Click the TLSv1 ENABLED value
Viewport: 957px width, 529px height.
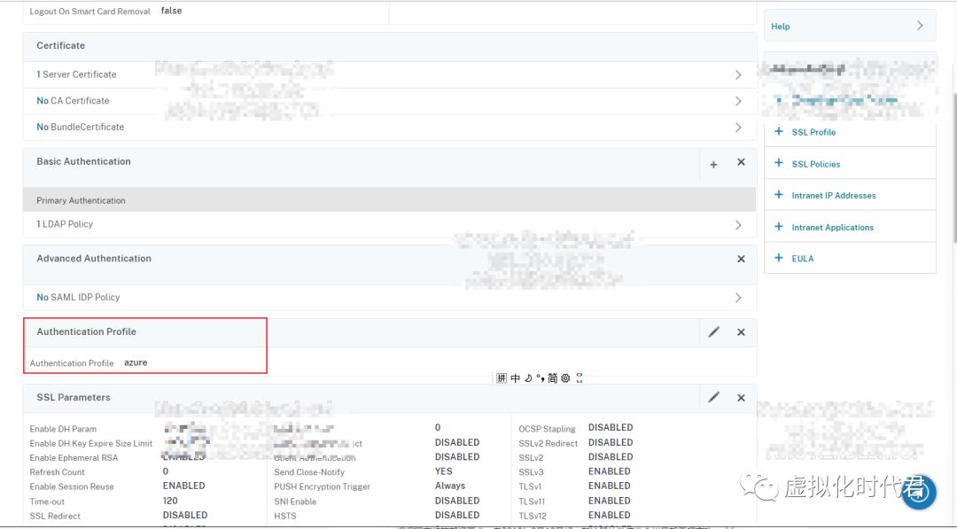(x=609, y=486)
